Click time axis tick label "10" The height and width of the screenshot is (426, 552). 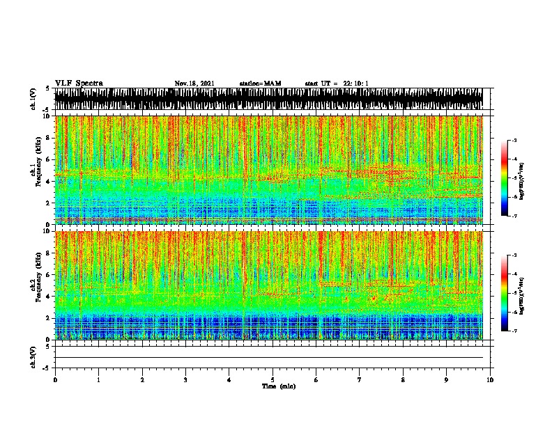(490, 380)
